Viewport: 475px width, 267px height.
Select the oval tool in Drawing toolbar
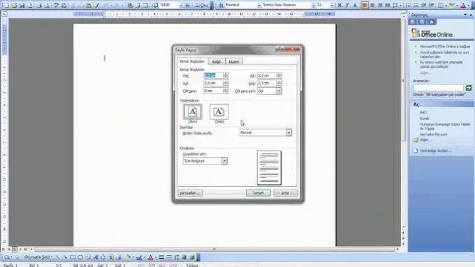coord(80,257)
